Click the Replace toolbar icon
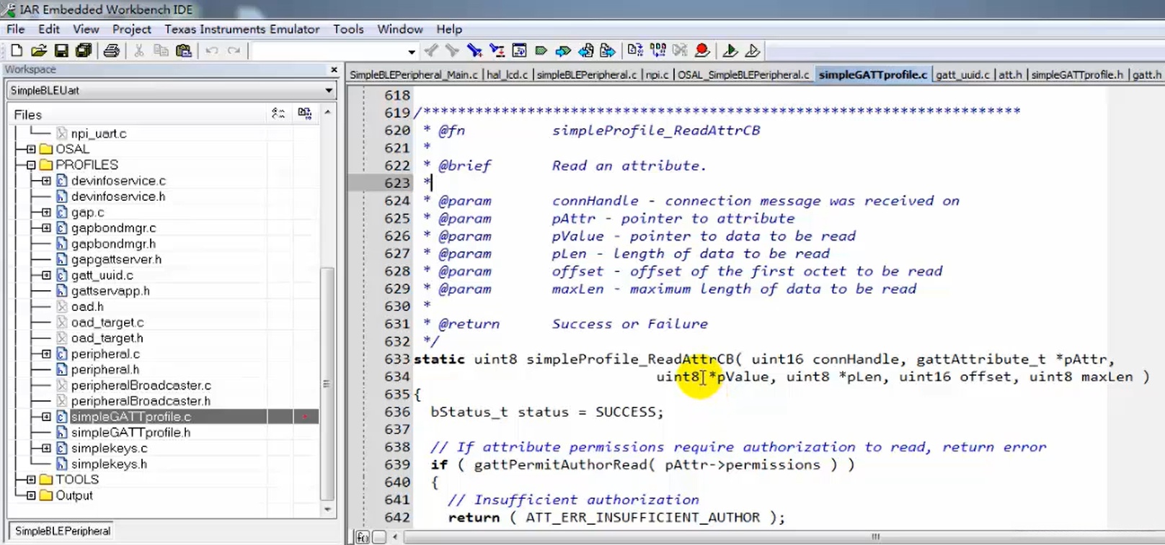1165x545 pixels. (x=497, y=50)
